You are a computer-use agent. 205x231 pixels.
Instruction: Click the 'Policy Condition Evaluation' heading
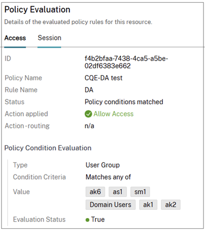coord(48,148)
